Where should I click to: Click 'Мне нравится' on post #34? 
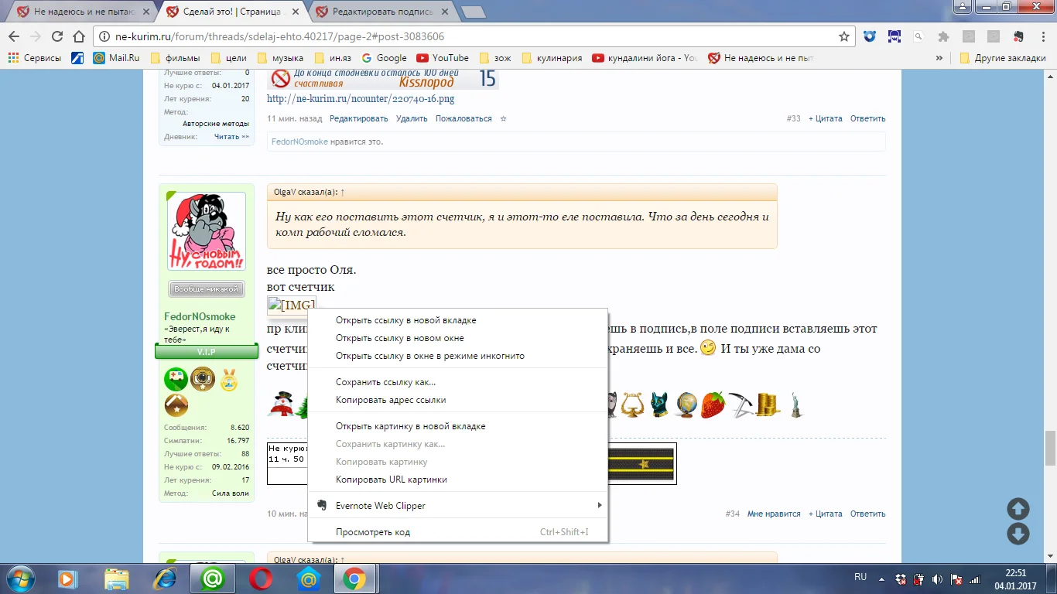tap(773, 514)
